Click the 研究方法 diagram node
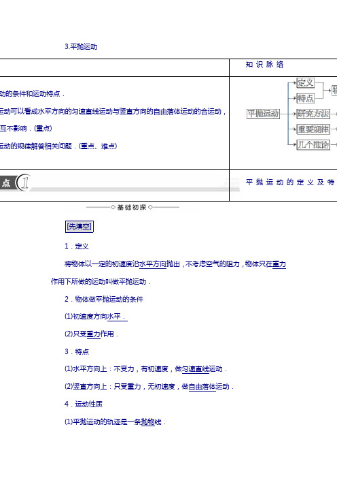 pos(313,114)
